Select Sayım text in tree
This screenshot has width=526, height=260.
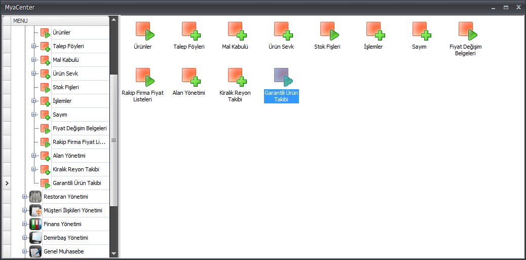(60, 115)
